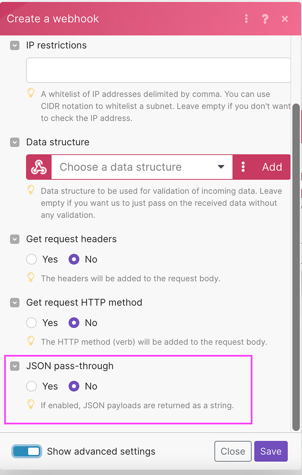Collapse the Get request HTTP method section
This screenshot has height=475, width=302.
[x=14, y=302]
